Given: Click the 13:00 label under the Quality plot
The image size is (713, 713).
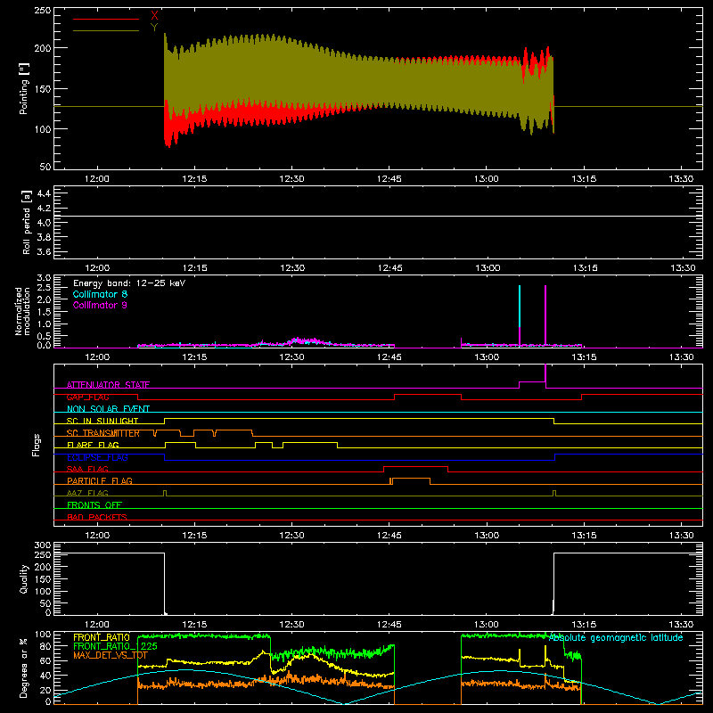Looking at the screenshot, I should click(x=487, y=625).
